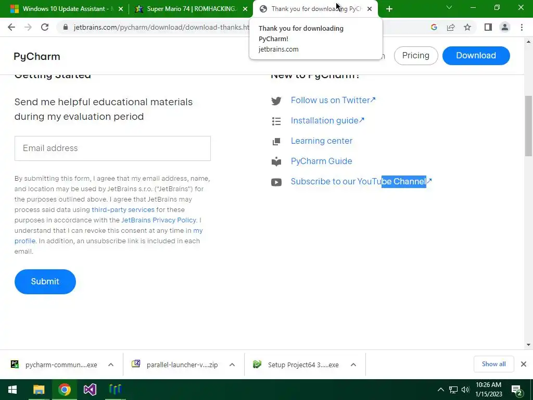This screenshot has width=533, height=400.
Task: Expand options for parallel-launcher zip download
Action: click(x=232, y=365)
